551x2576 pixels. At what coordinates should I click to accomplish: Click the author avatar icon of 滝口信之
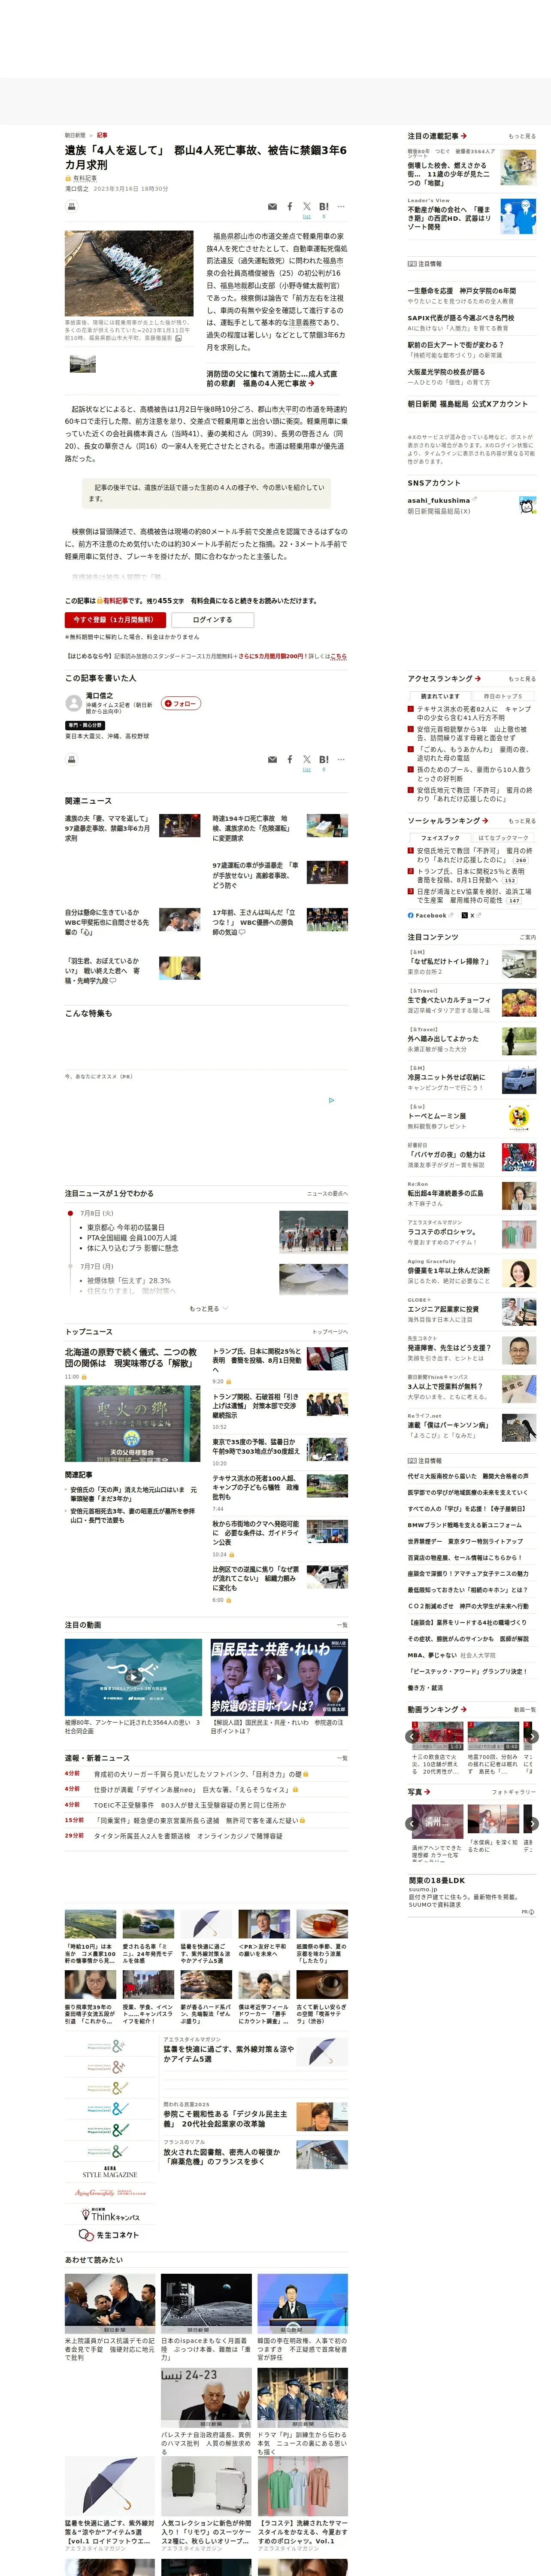(73, 703)
